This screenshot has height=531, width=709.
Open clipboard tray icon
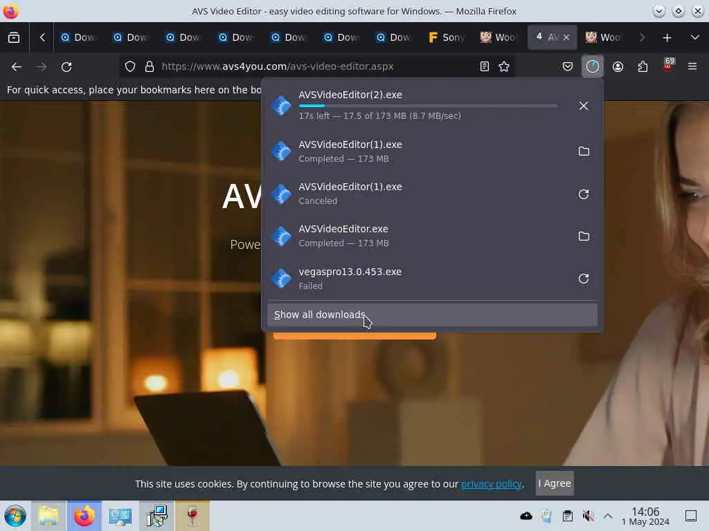tap(568, 516)
